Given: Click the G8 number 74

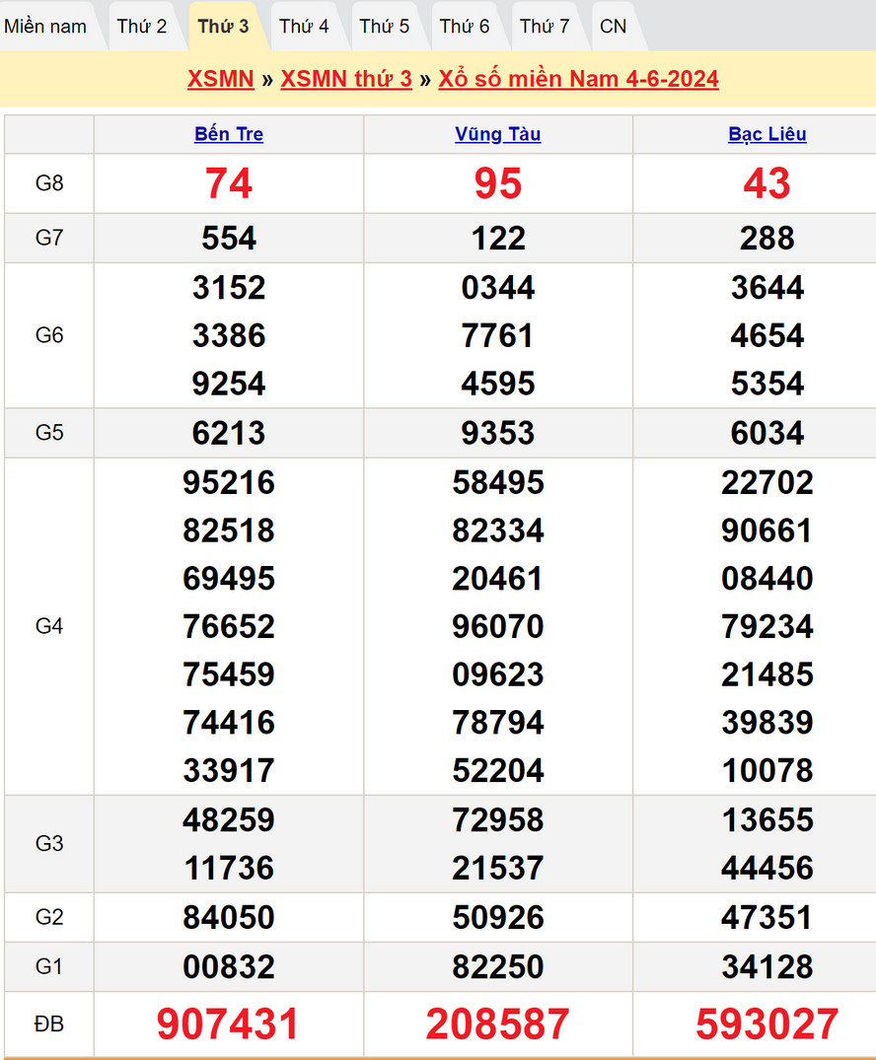Looking at the screenshot, I should click(229, 183).
